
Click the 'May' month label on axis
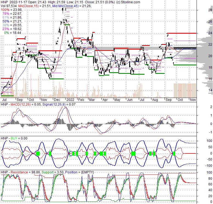pos(117,100)
